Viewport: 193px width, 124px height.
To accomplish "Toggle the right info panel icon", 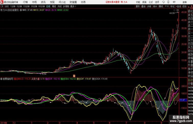I will [x=177, y=10].
